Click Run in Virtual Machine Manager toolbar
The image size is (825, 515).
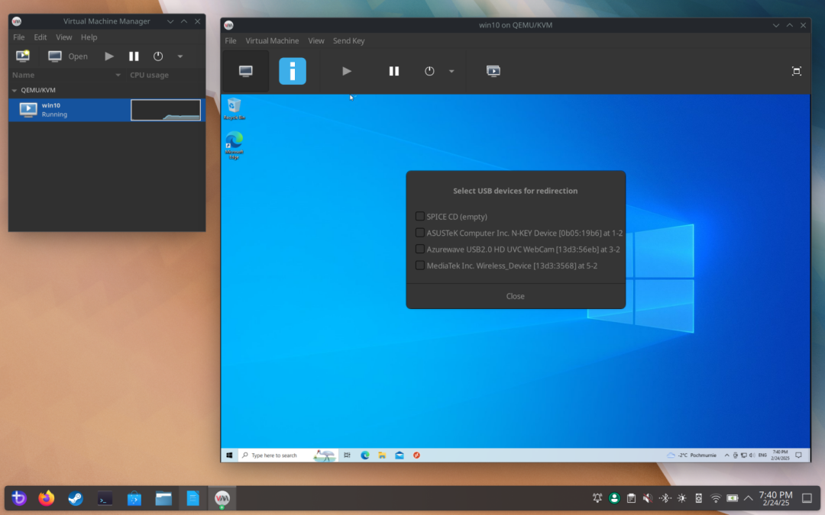(109, 56)
